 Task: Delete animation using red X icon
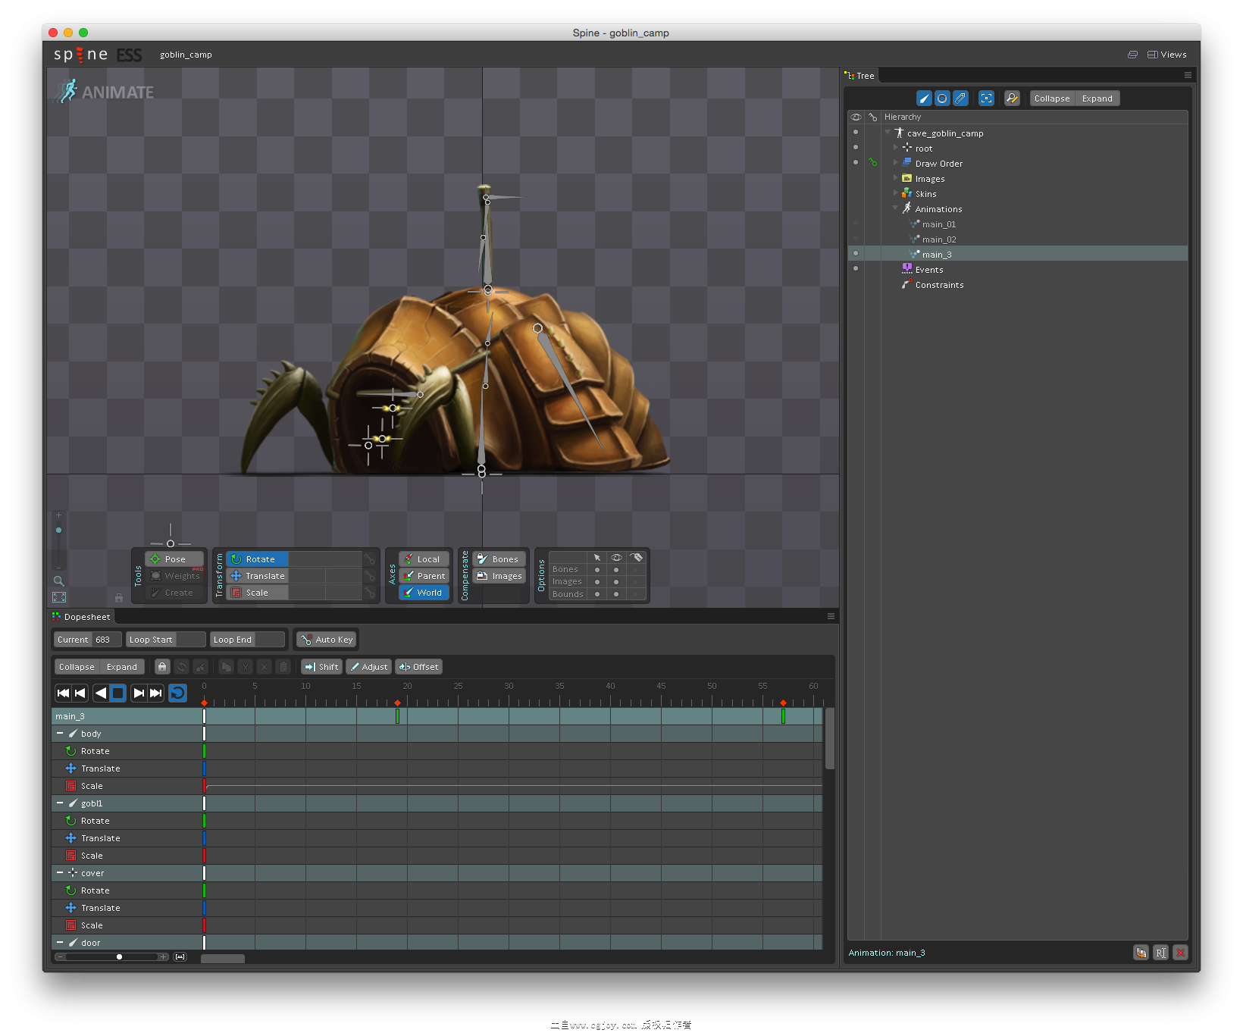click(1180, 953)
